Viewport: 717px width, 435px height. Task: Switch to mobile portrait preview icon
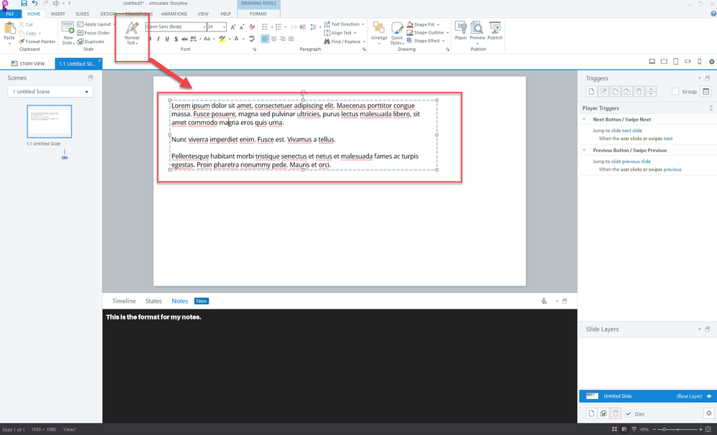pyautogui.click(x=699, y=62)
